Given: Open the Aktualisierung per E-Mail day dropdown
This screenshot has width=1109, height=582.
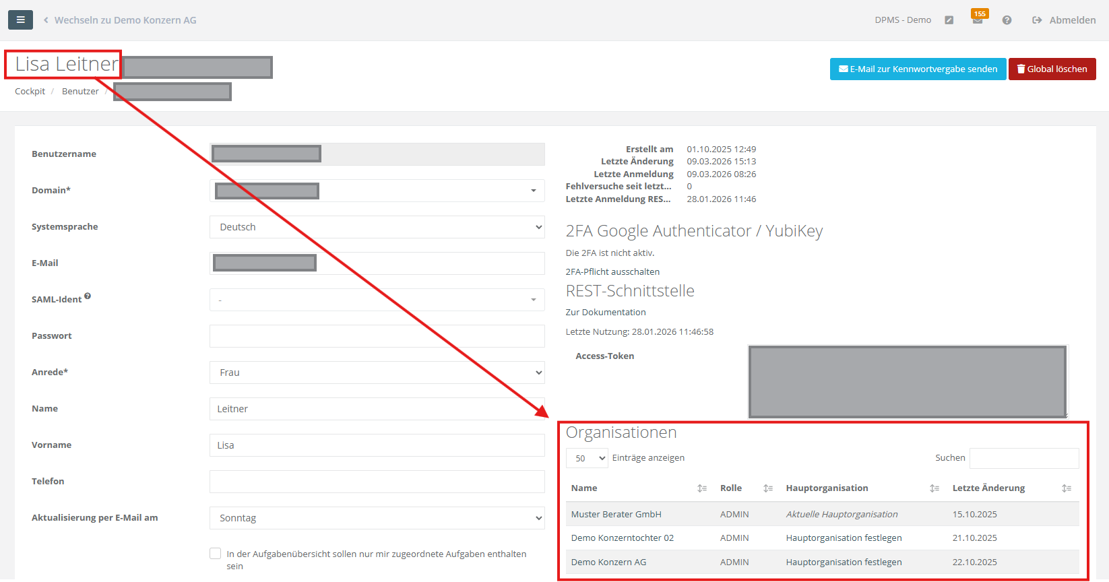Looking at the screenshot, I should coord(377,518).
